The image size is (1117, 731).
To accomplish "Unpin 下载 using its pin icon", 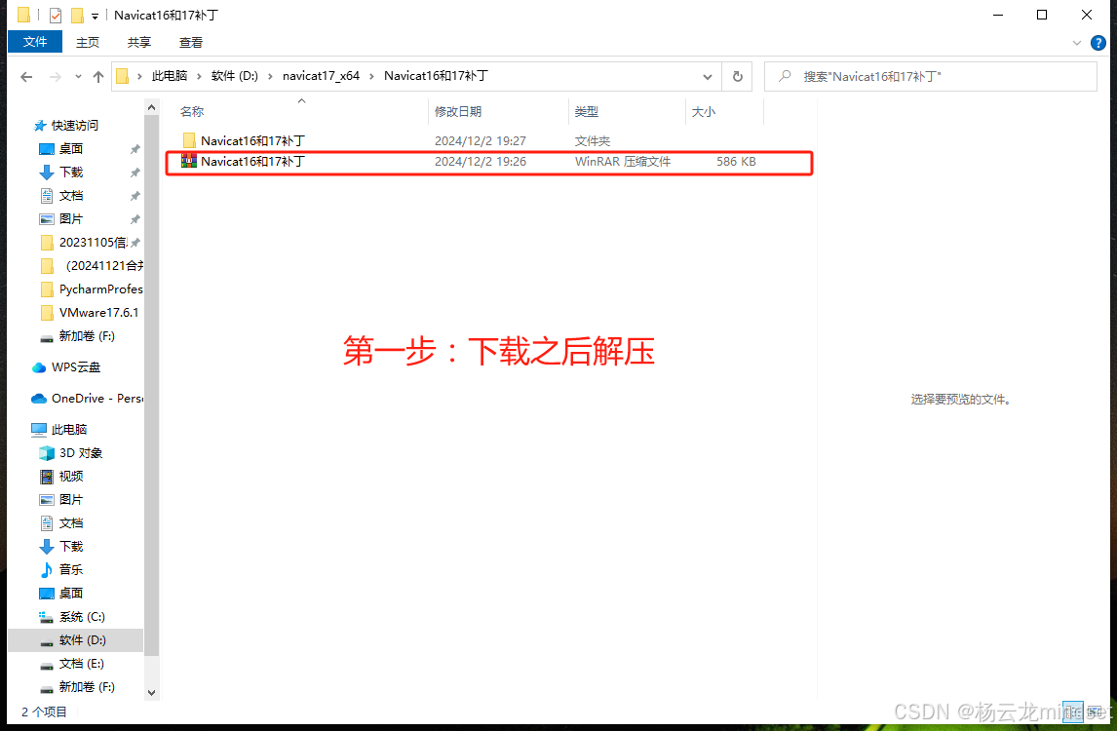I will click(135, 173).
